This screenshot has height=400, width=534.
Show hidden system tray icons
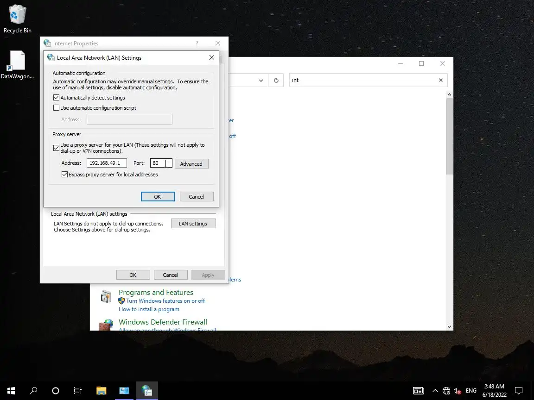[435, 391]
